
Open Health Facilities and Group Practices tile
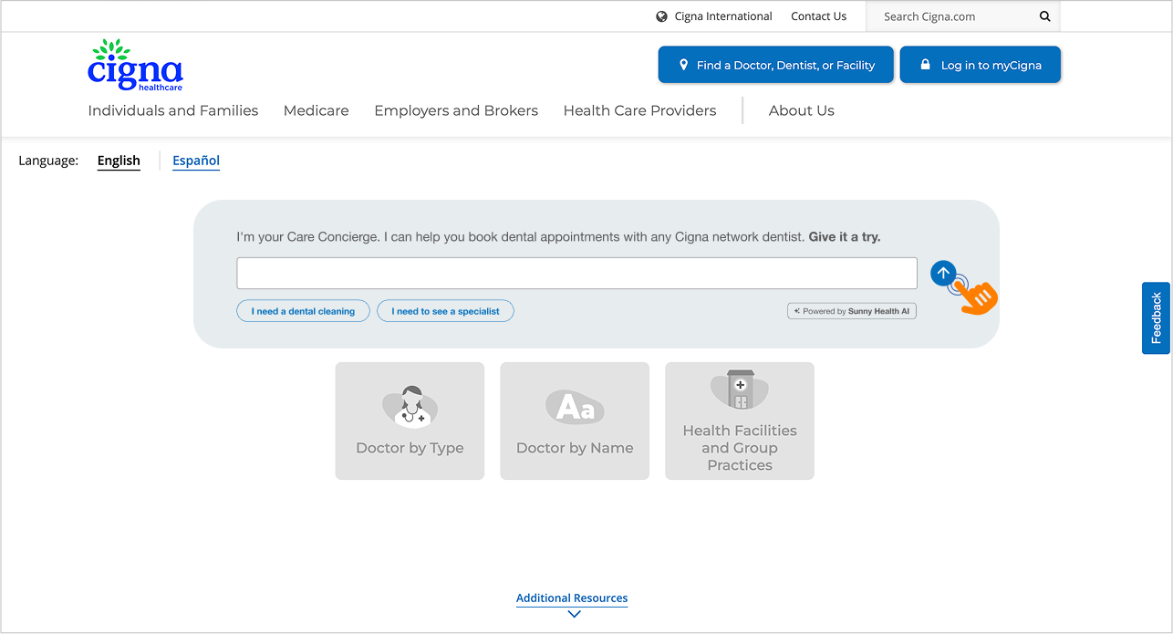pyautogui.click(x=739, y=421)
